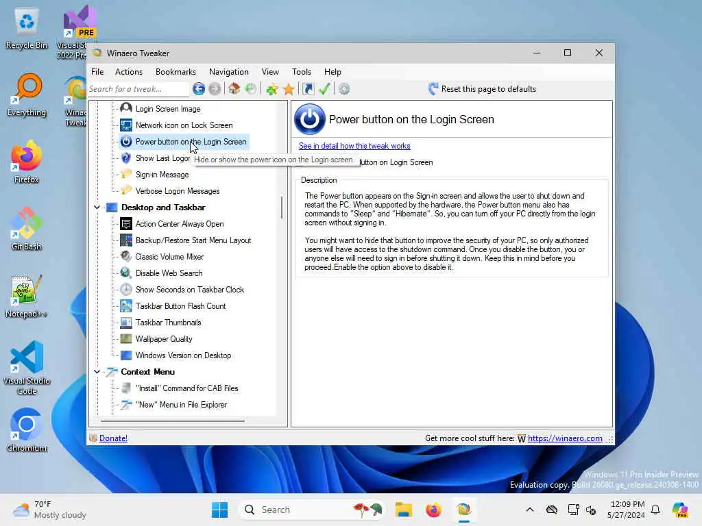702x526 pixels.
Task: Select Taskbar Button Flash Count
Action: click(x=173, y=306)
